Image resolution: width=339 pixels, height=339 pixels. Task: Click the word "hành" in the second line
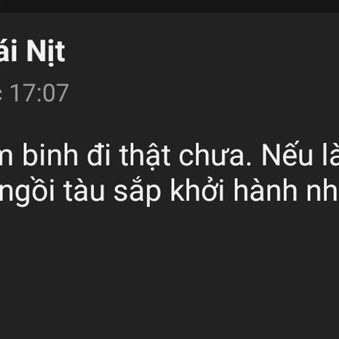click(265, 190)
